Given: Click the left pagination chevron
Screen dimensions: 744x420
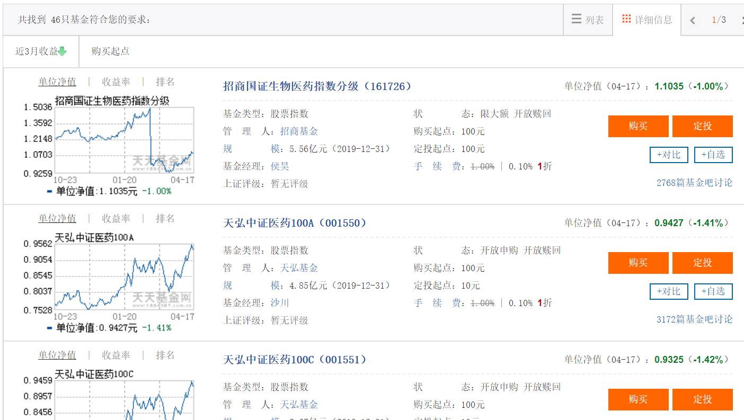Looking at the screenshot, I should pyautogui.click(x=692, y=19).
